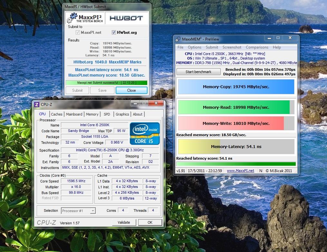Click the Memory-Latency result bar
This screenshot has width=327, height=252.
point(236,146)
